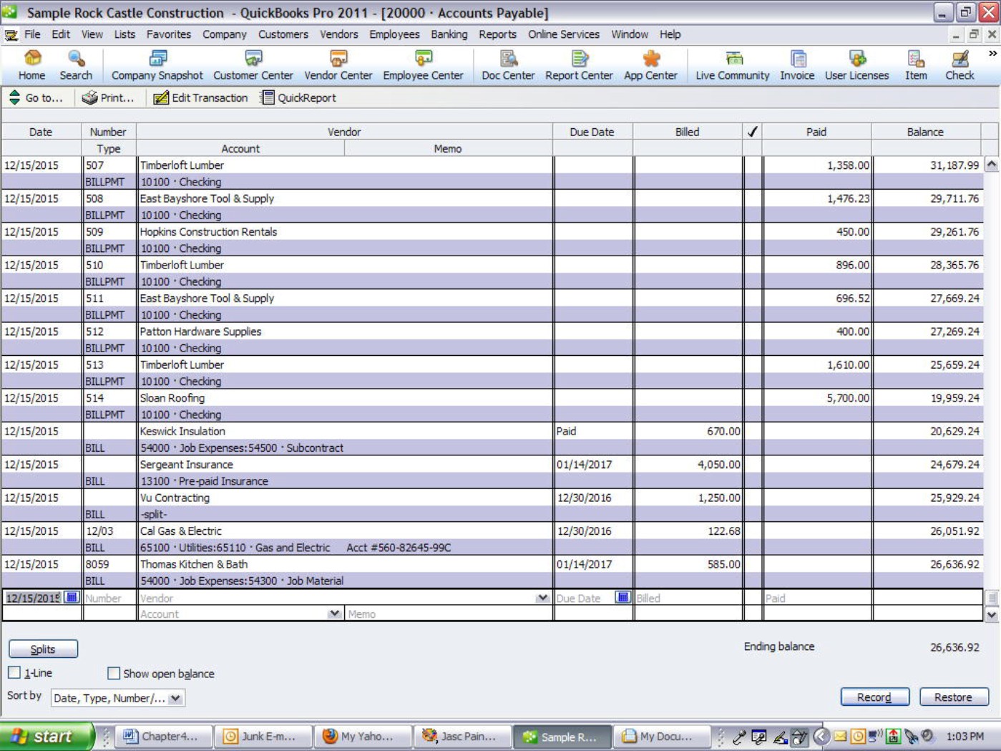
Task: Open the Banking menu
Action: pyautogui.click(x=449, y=34)
